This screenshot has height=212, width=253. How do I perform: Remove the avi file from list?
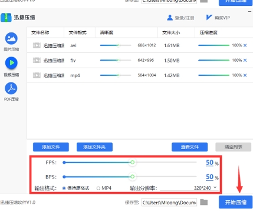[245, 45]
